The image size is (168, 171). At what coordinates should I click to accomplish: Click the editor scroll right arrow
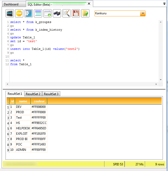coord(156,84)
